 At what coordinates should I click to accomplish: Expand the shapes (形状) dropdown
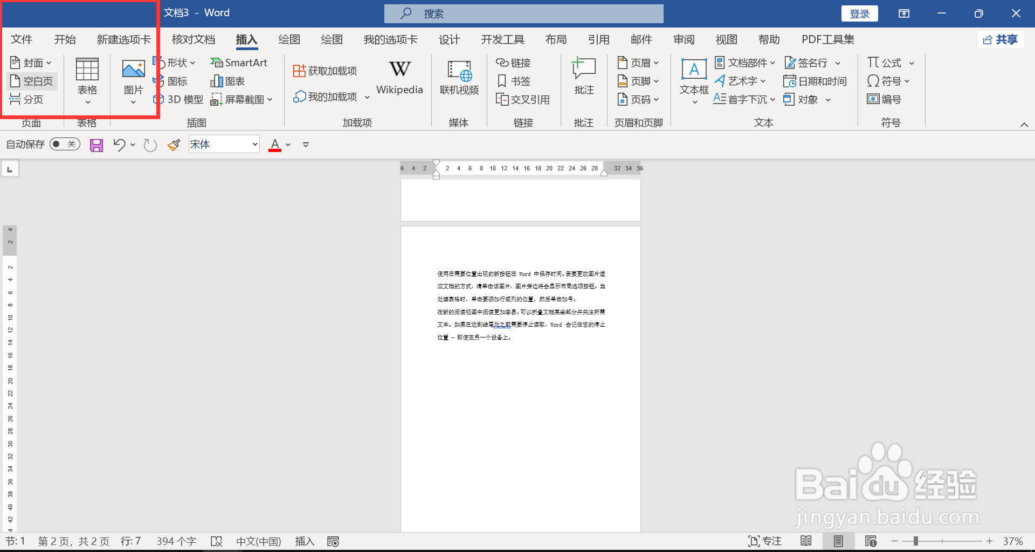(x=192, y=63)
